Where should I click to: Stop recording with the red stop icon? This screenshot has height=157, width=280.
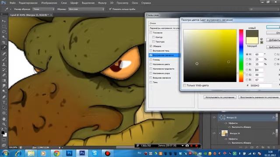196,146
